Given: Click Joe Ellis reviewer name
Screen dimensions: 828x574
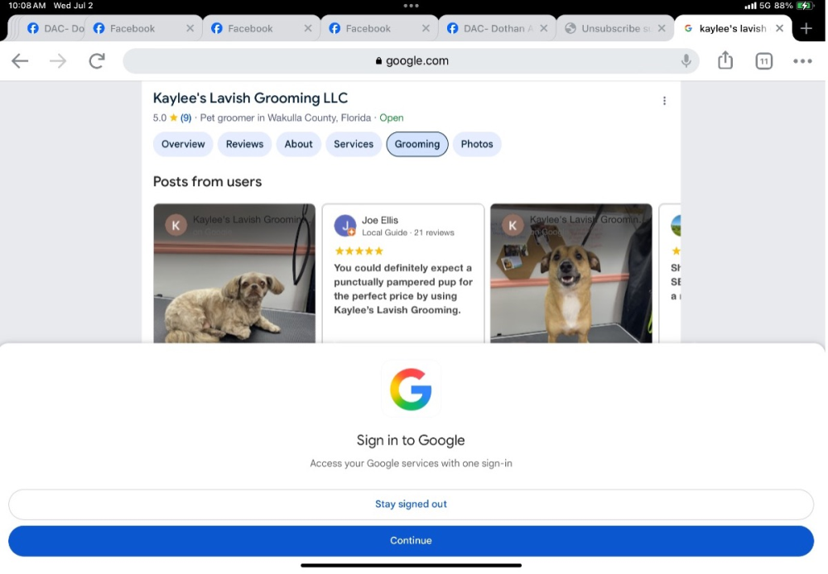Looking at the screenshot, I should 380,220.
